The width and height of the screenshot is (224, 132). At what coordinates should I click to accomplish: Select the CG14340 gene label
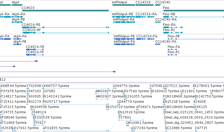pos(163,2)
